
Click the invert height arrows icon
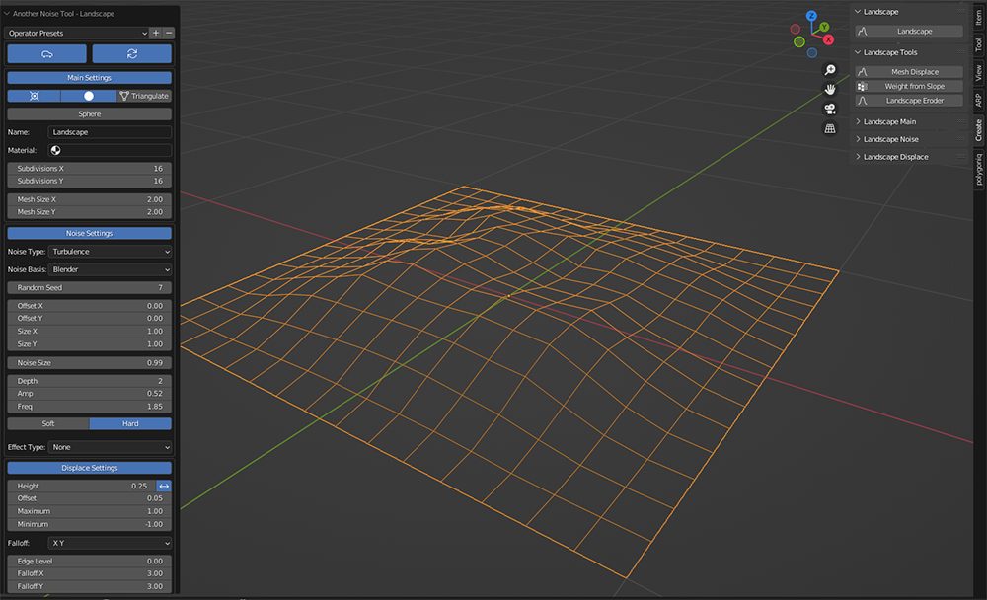point(164,487)
